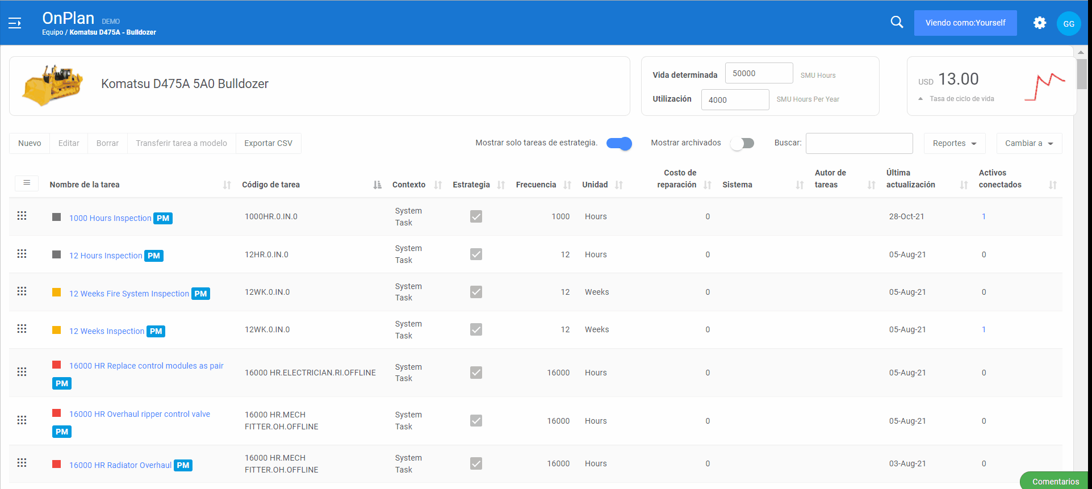Open the hamburger navigation menu

pyautogui.click(x=15, y=23)
